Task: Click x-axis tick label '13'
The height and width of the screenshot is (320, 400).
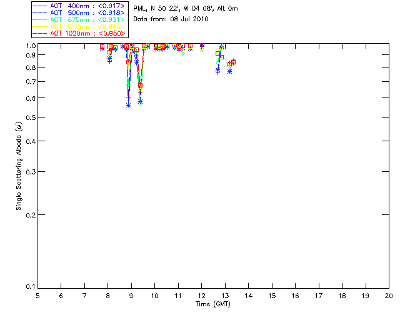Action: [x=225, y=296]
